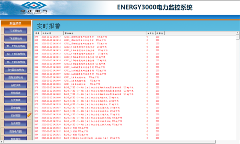Select the timestamp 2015-11-12 14:24:03
This screenshot has height=144, width=240.
(x=51, y=88)
